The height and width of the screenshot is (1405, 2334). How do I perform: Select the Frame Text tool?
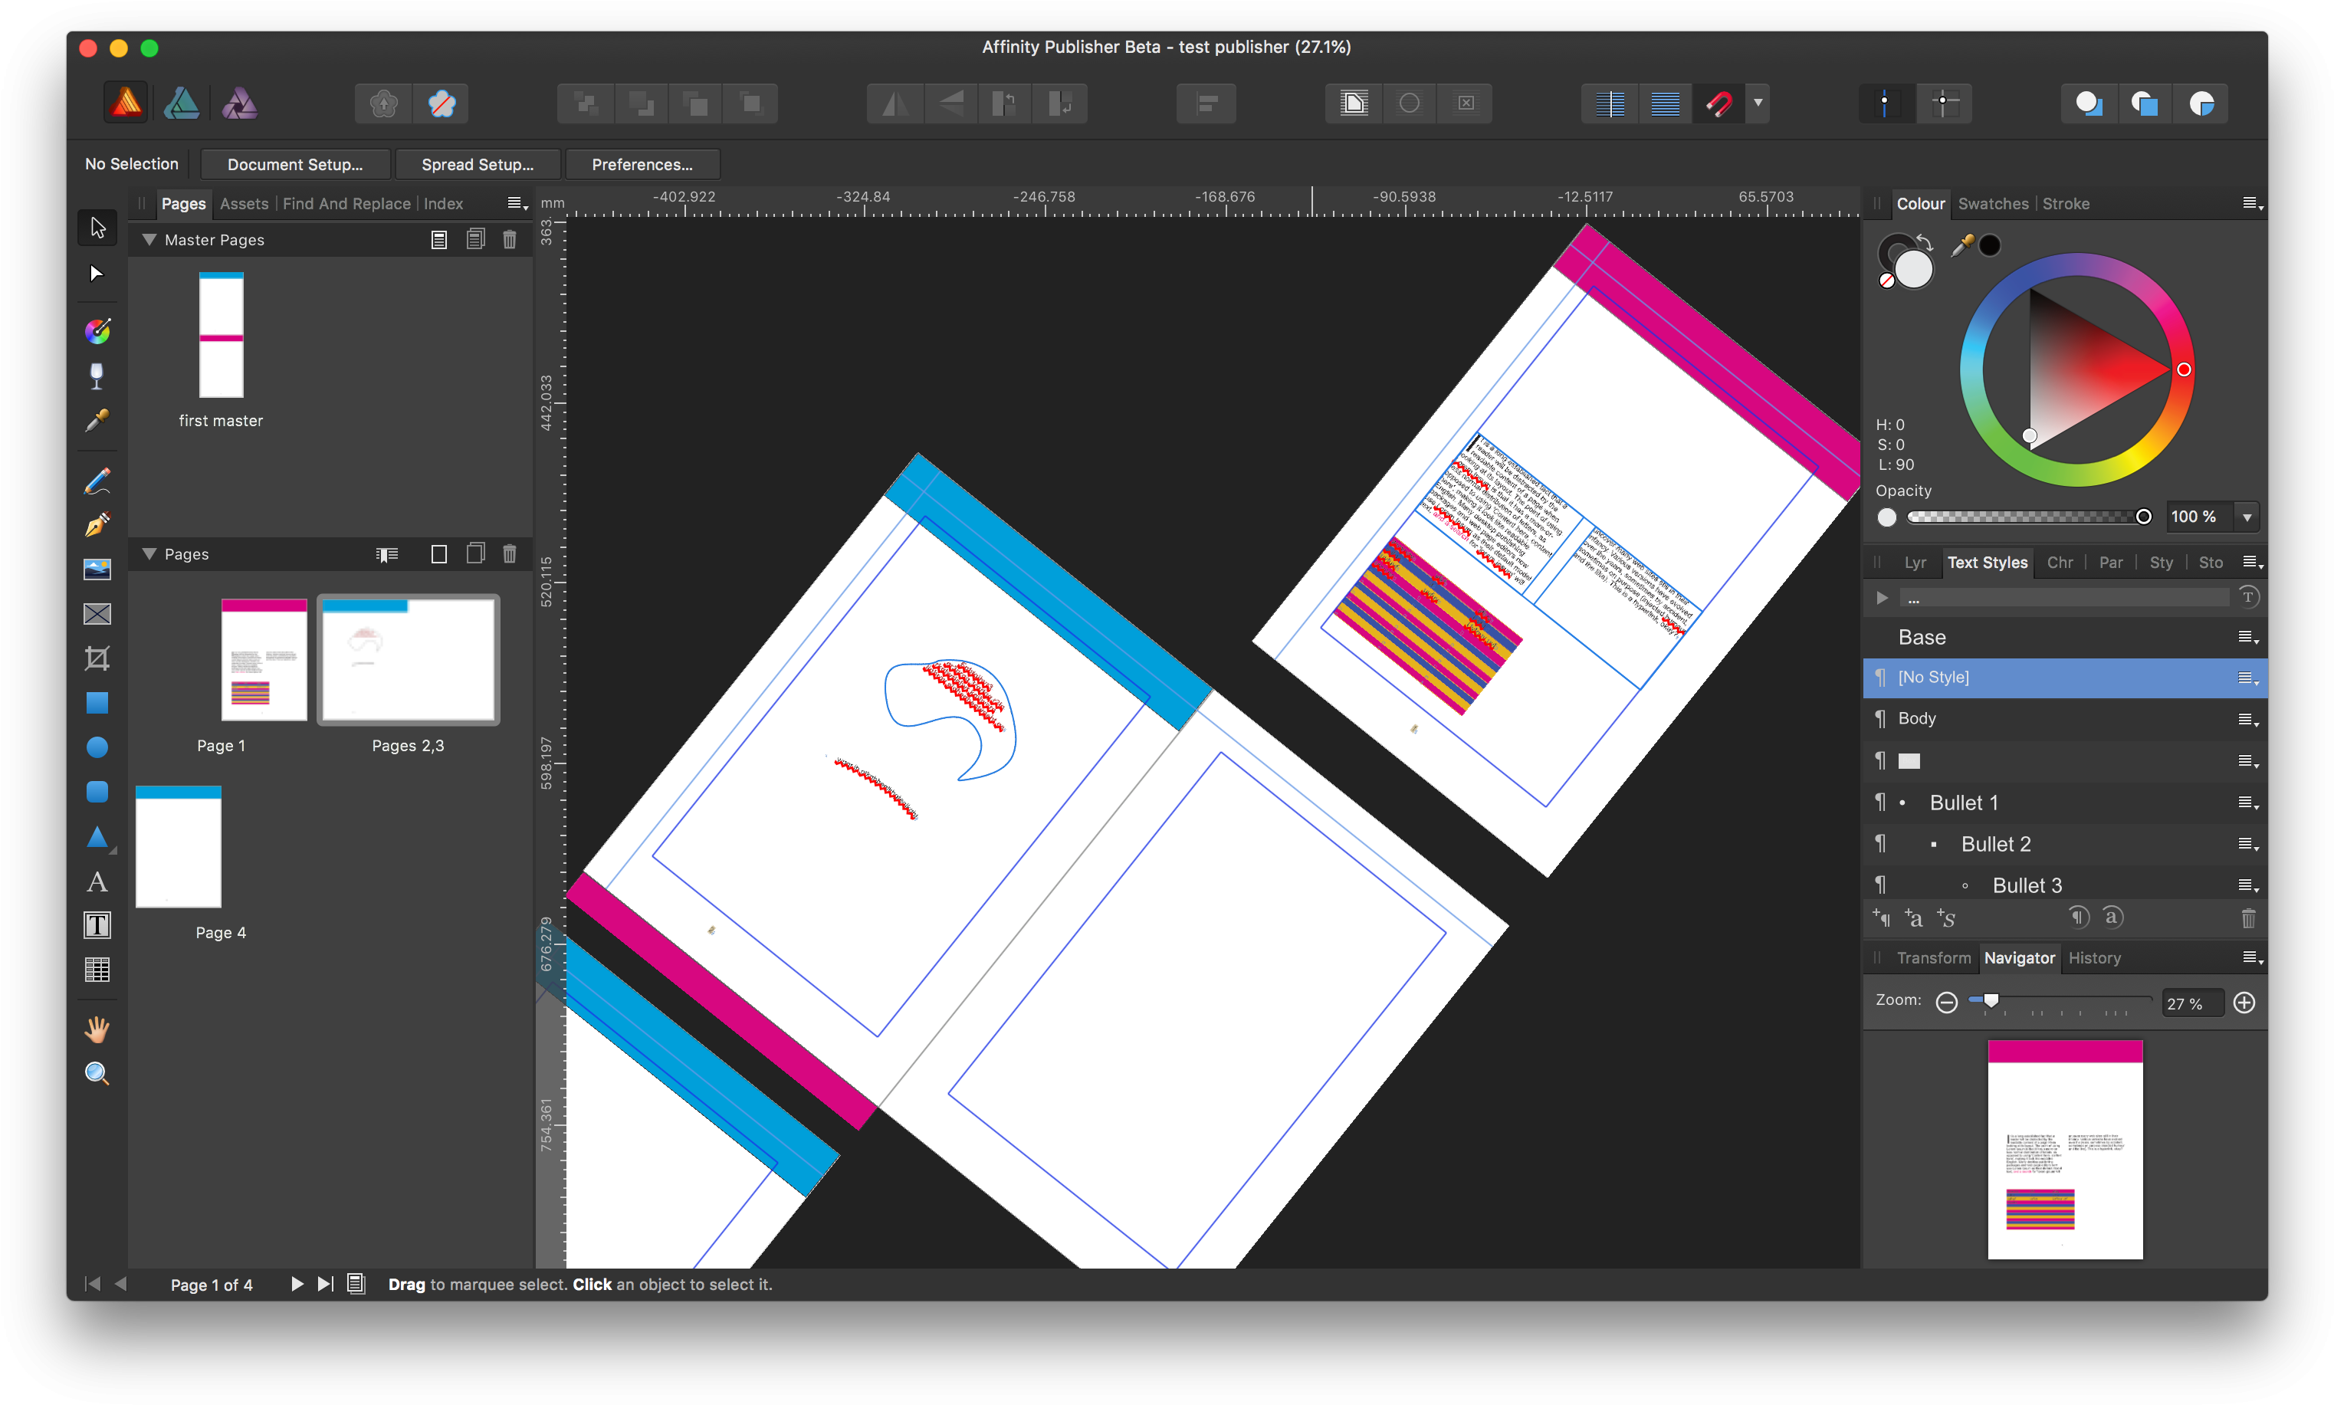pos(97,925)
